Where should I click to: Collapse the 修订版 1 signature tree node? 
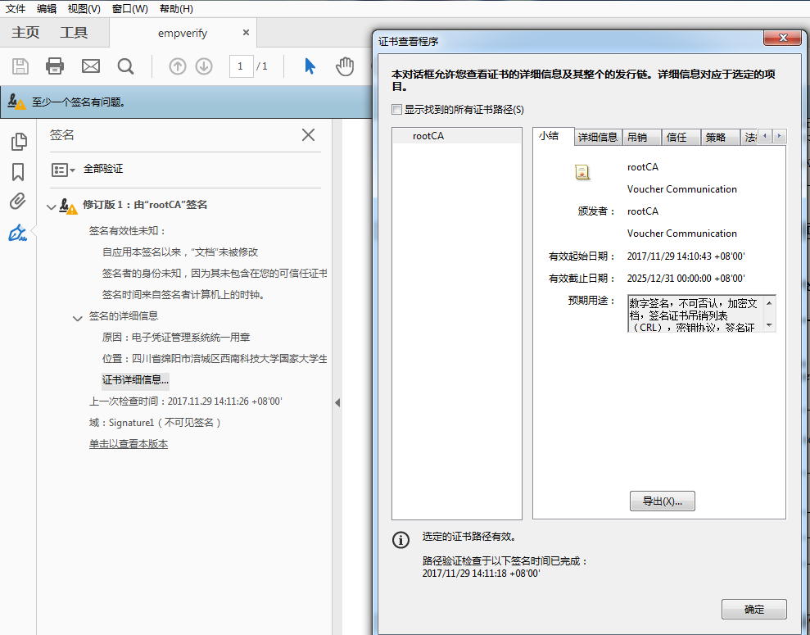(x=52, y=206)
